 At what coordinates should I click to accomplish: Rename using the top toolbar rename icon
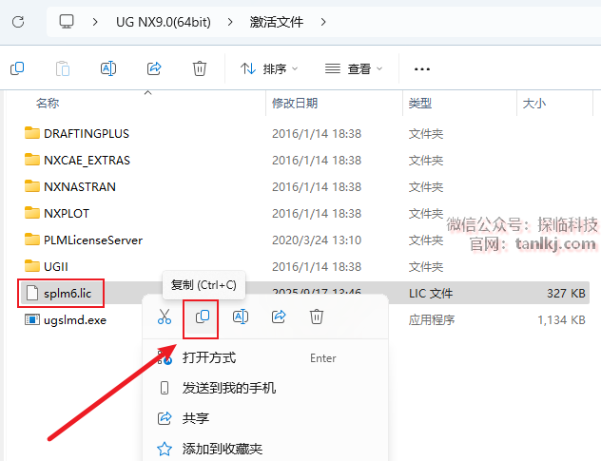108,68
